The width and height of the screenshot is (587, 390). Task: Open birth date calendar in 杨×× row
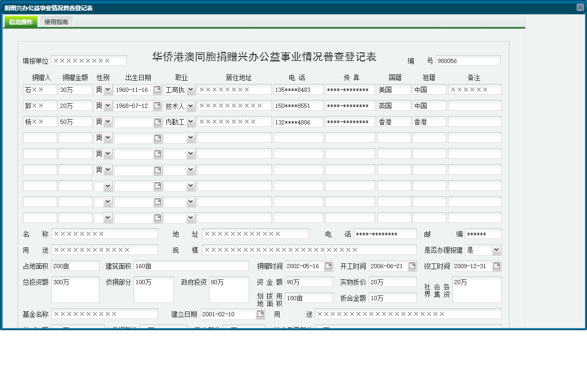coord(157,122)
